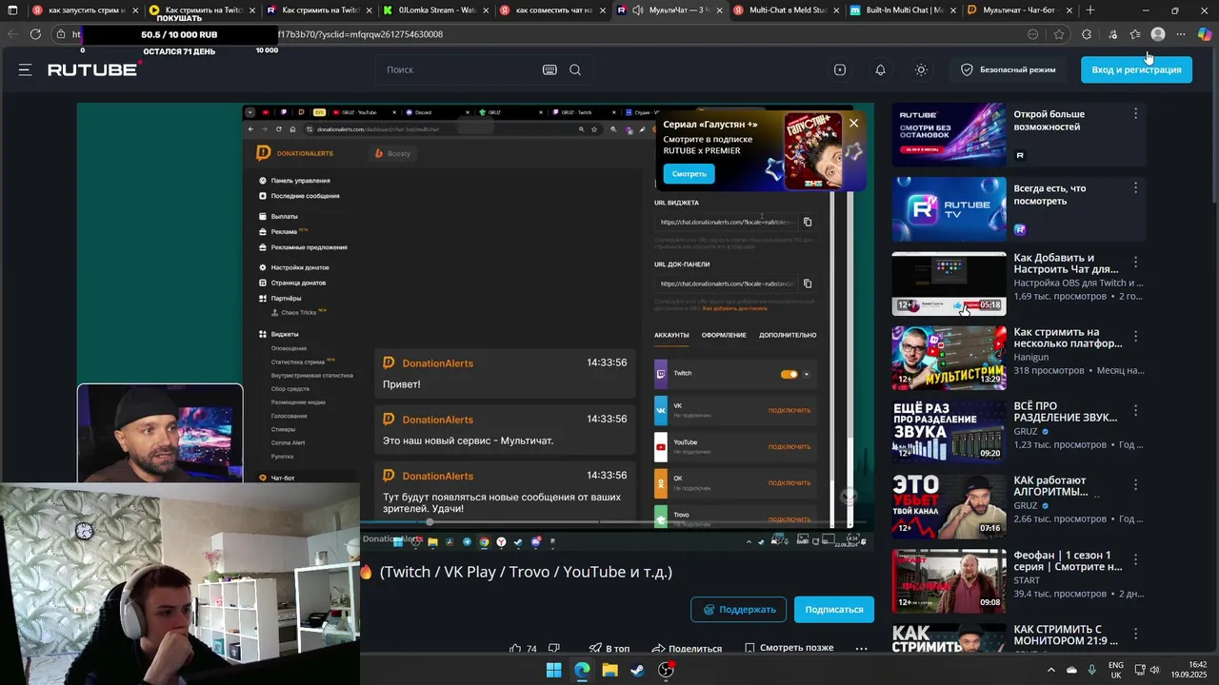Click the RUTUBE logo

pyautogui.click(x=94, y=69)
